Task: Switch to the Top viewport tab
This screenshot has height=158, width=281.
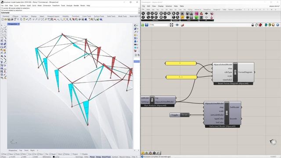Action: pos(21,151)
